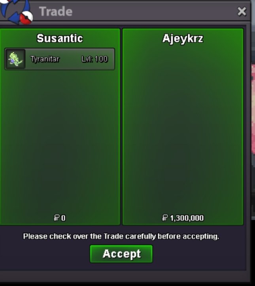
Task: Click the Tyranitar name label
Action: 45,59
